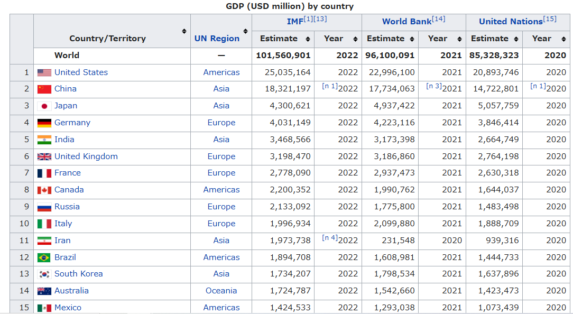This screenshot has height=314, width=573.
Task: Click the Japan flag icon
Action: click(44, 106)
